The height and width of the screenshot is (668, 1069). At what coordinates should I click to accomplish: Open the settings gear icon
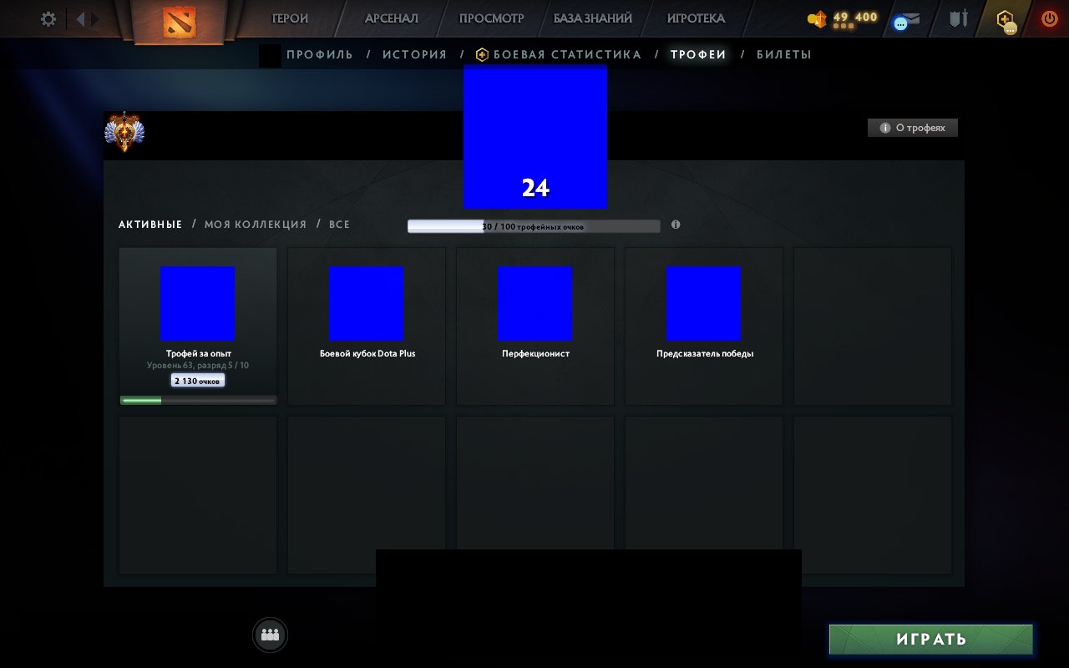coord(48,19)
